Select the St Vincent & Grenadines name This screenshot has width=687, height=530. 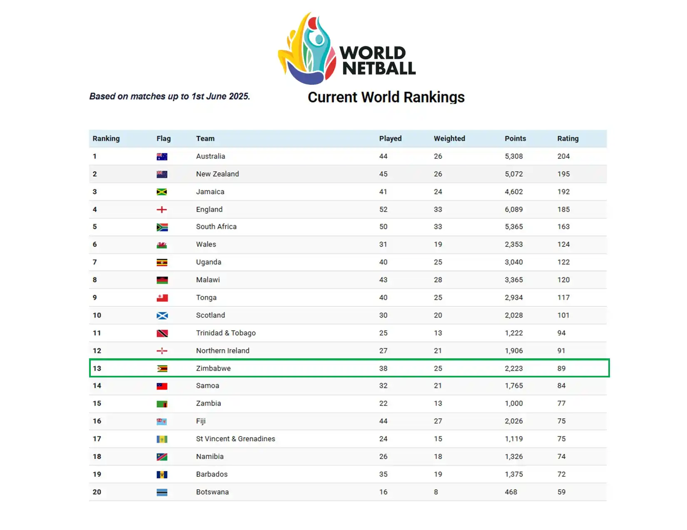pos(235,439)
